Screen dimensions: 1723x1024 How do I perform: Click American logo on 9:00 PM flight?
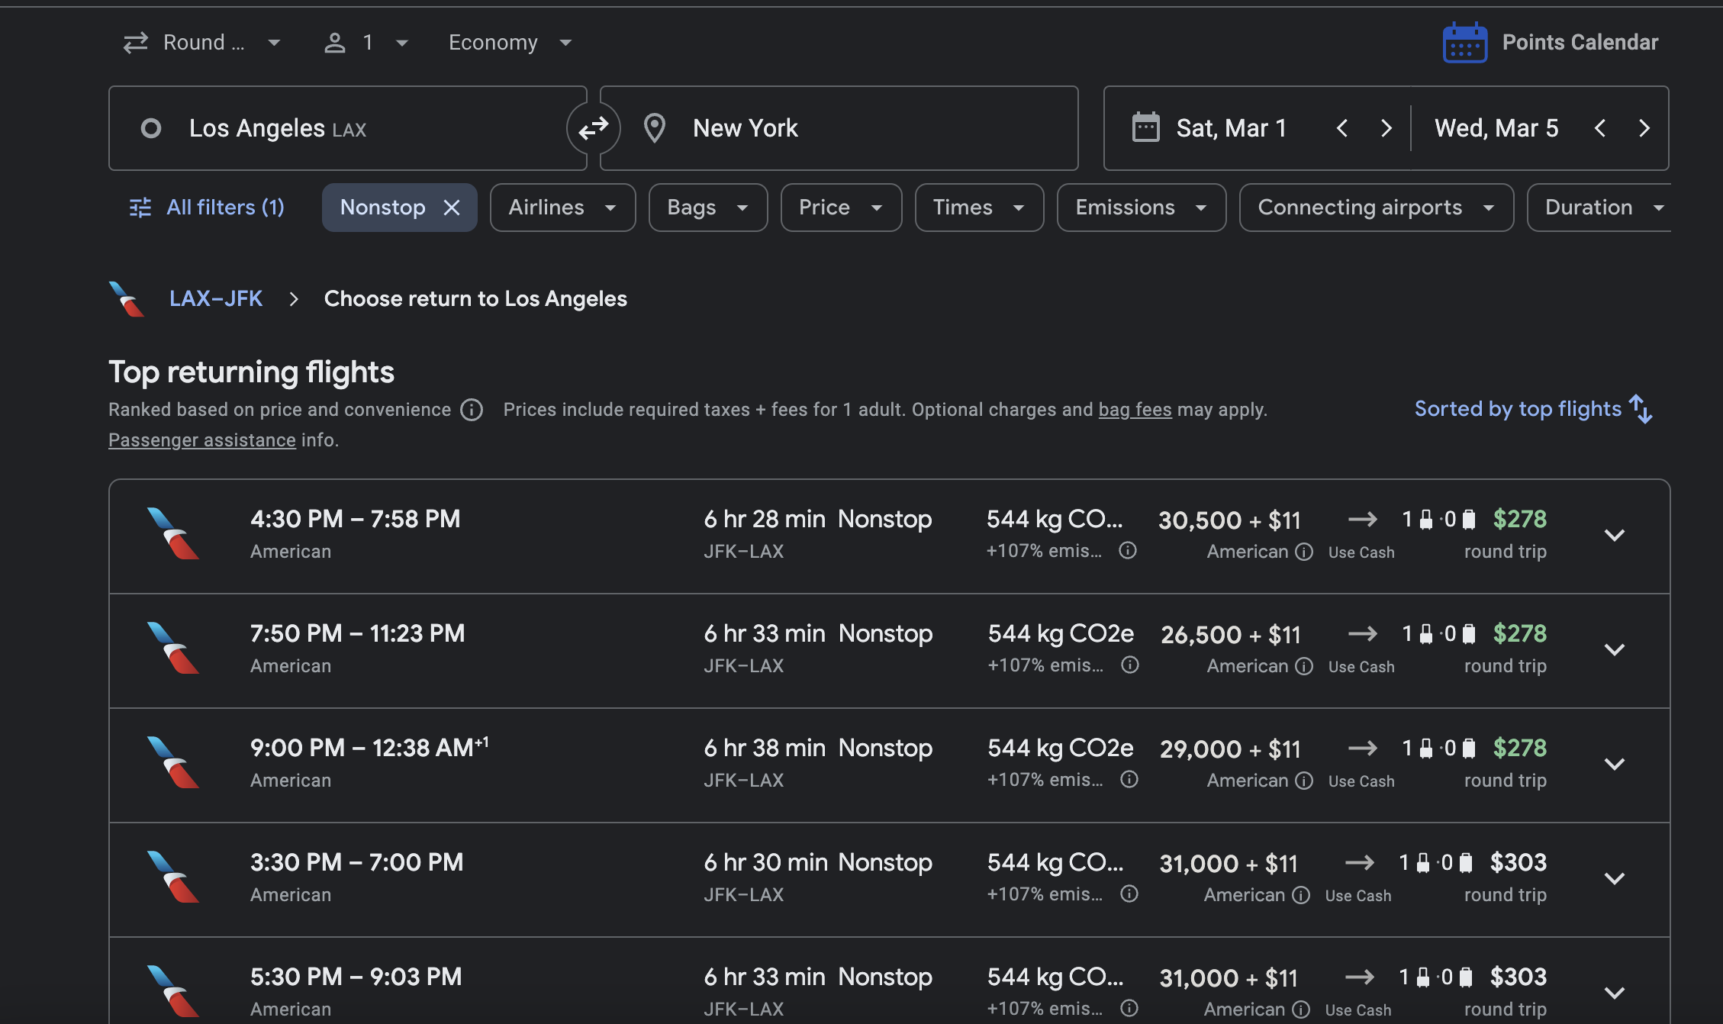click(x=173, y=762)
